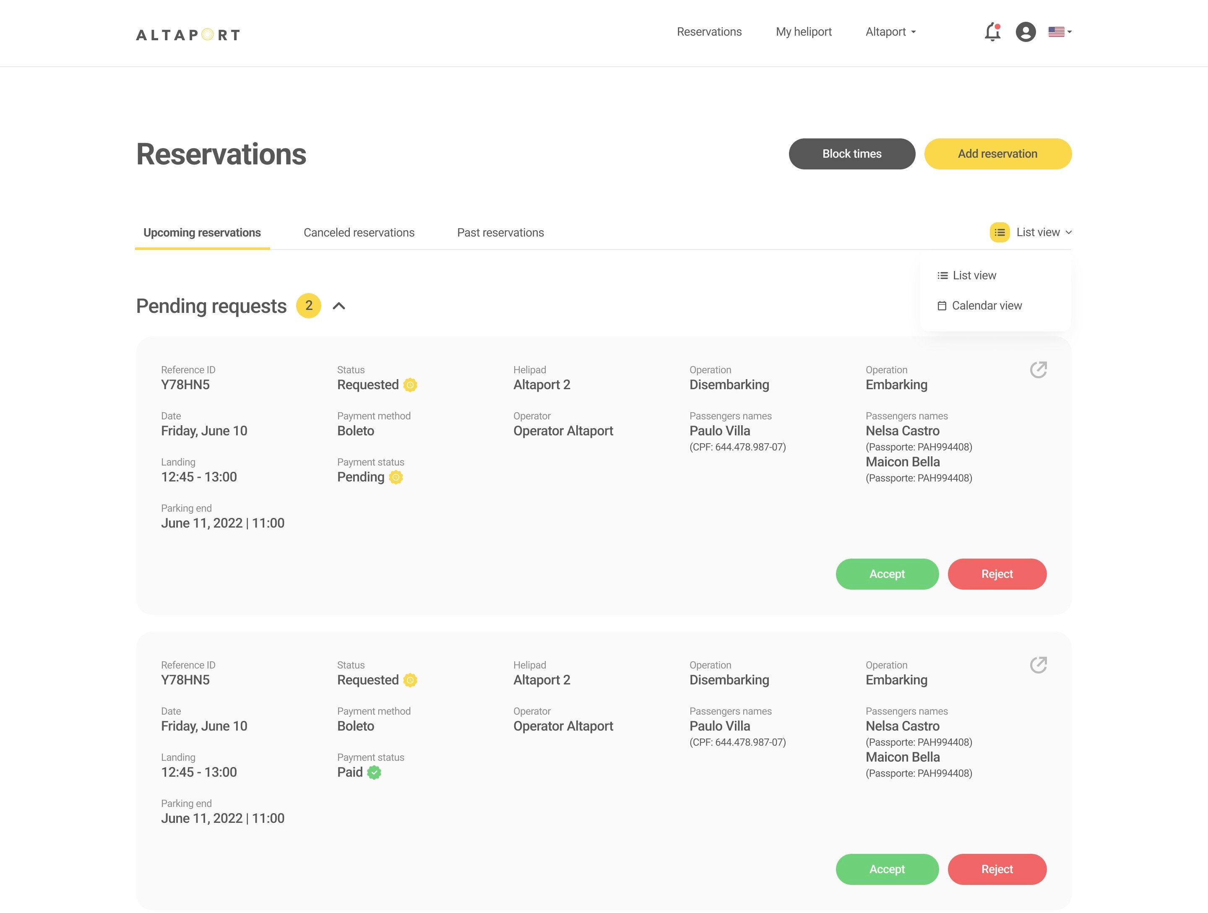This screenshot has height=913, width=1208.
Task: Switch to Calendar view layout
Action: point(987,304)
